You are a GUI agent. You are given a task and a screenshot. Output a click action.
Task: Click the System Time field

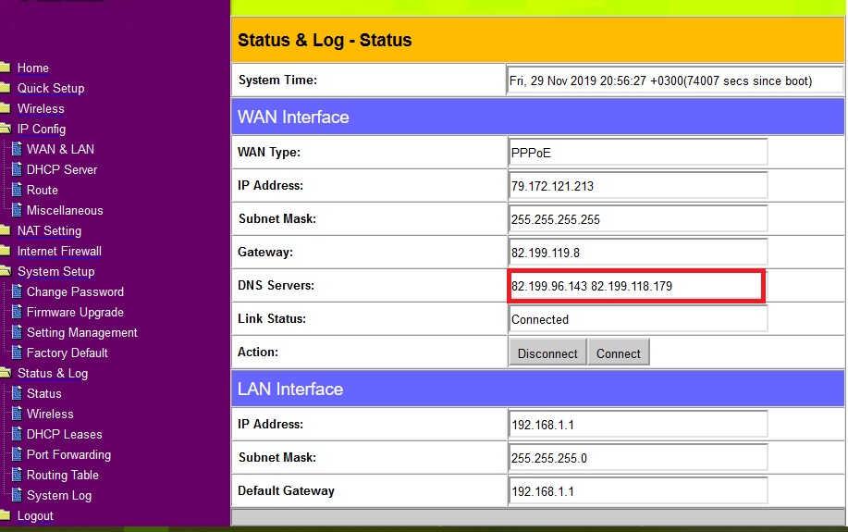674,80
